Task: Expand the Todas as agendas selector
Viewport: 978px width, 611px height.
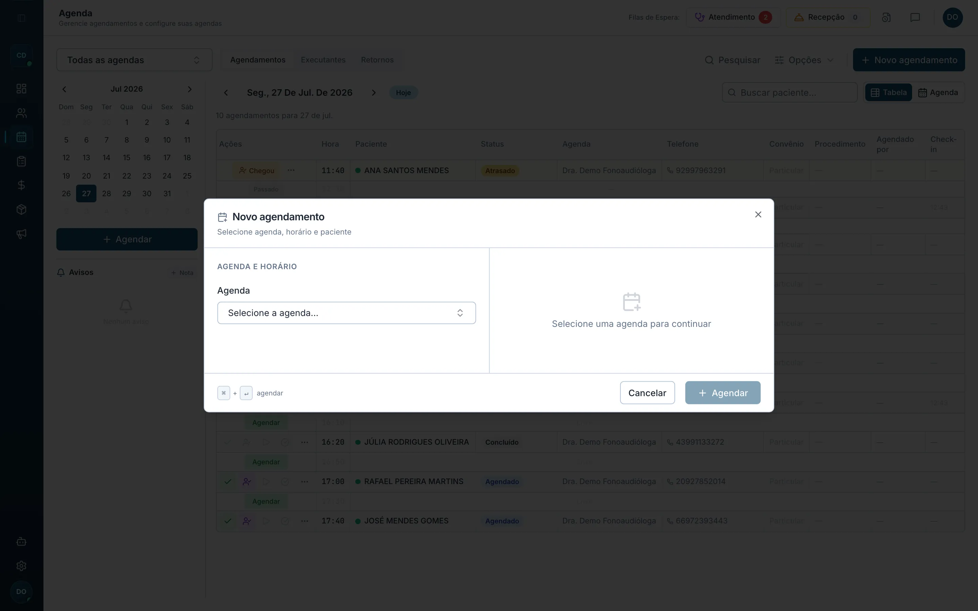Action: (x=134, y=60)
